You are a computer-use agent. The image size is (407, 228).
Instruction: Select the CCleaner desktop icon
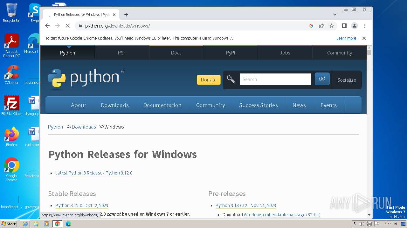click(x=11, y=75)
